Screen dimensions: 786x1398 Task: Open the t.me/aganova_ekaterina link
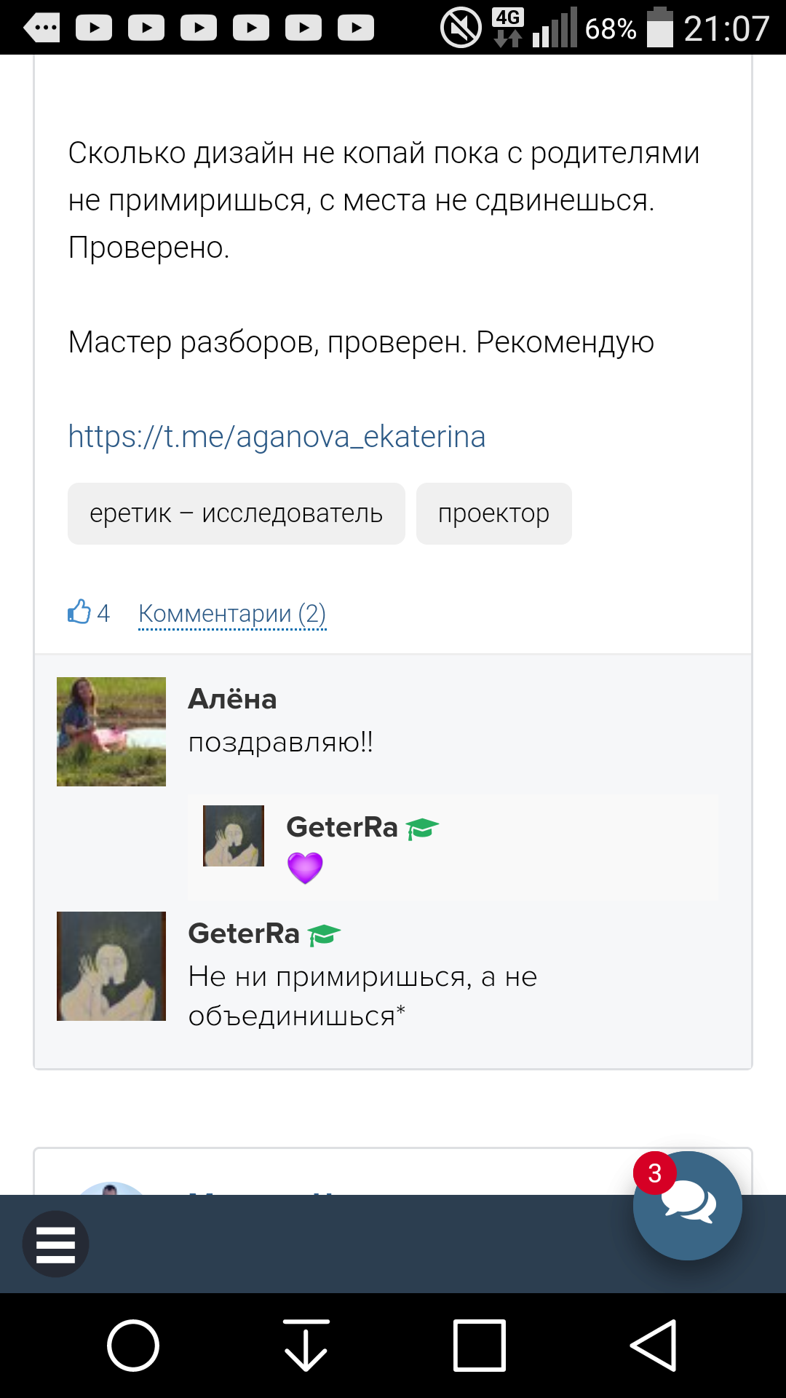coord(277,437)
